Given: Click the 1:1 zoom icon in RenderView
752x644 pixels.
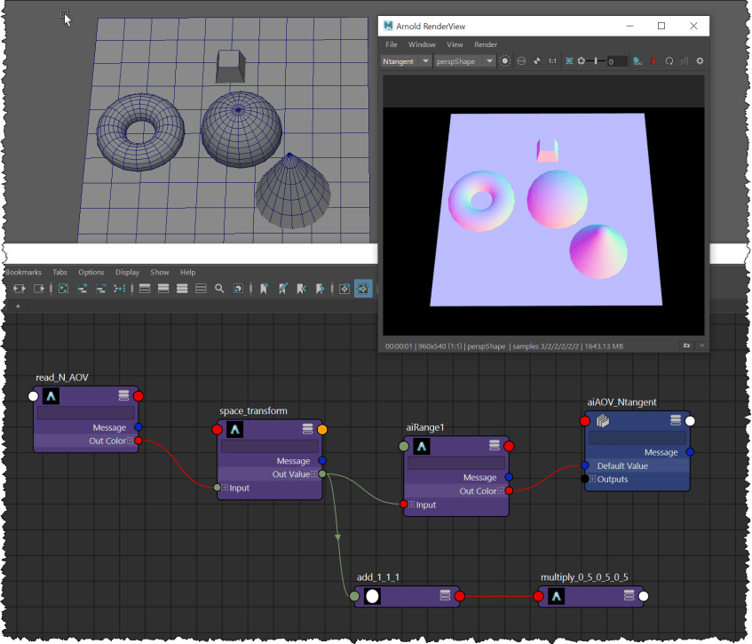Looking at the screenshot, I should coord(552,61).
